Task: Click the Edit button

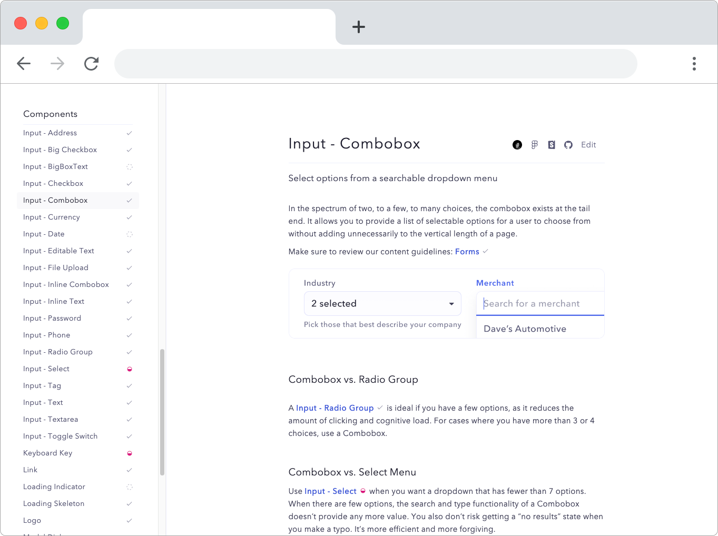Action: 588,144
